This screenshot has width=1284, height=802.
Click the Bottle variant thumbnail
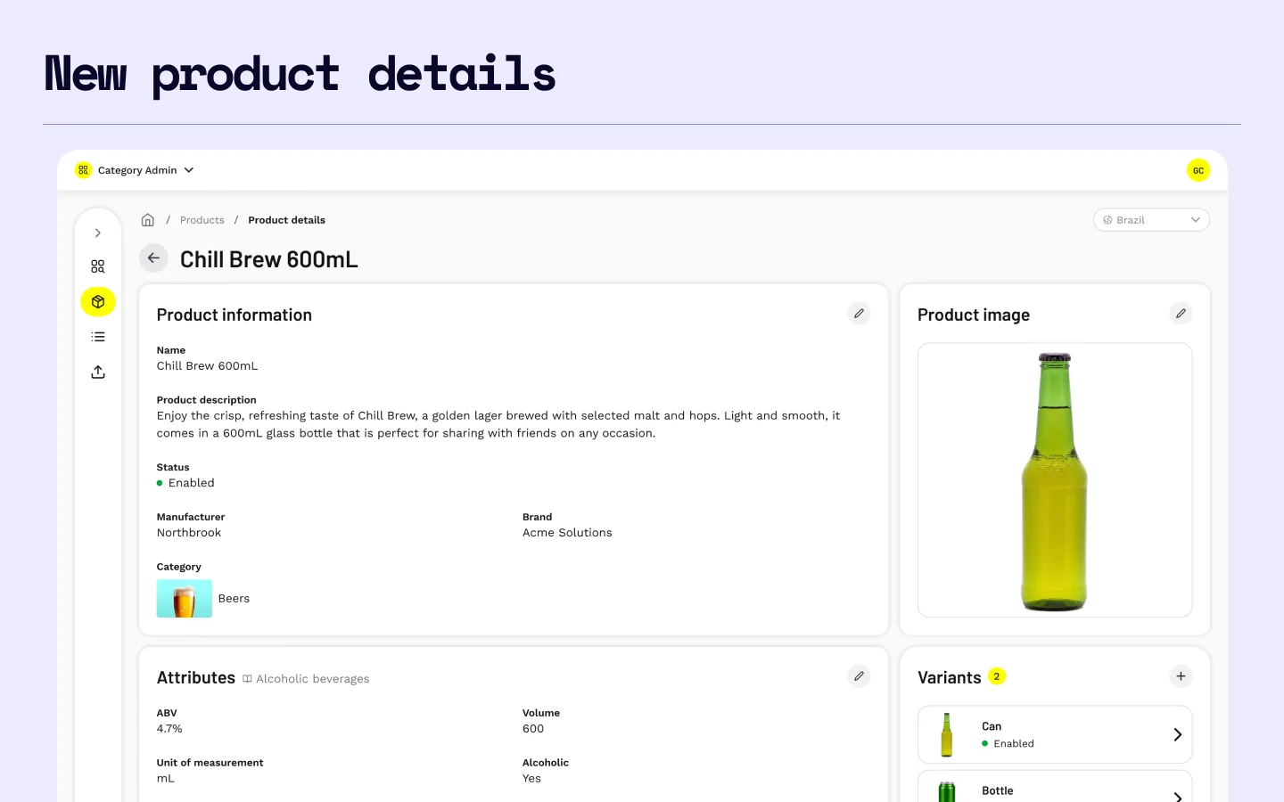947,791
